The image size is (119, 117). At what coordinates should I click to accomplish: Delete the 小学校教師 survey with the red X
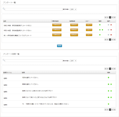click(111, 35)
